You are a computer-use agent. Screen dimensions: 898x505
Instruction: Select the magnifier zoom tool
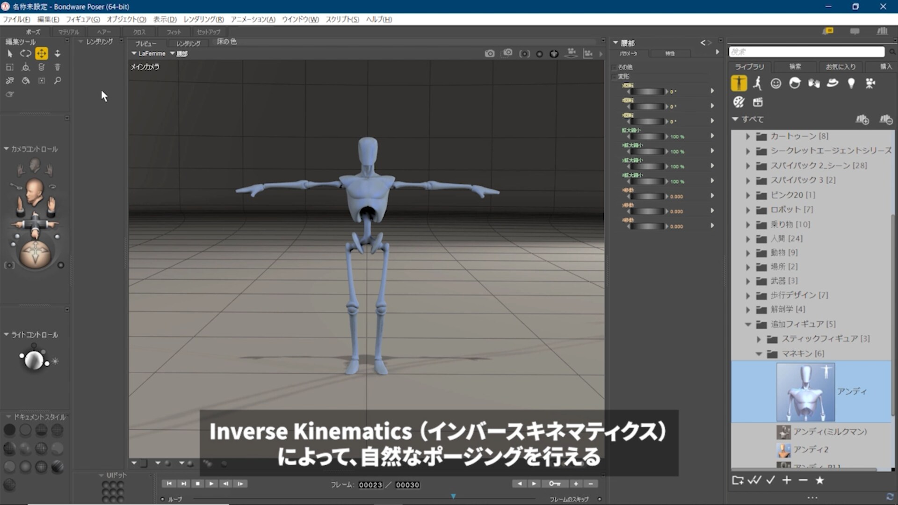coord(58,81)
